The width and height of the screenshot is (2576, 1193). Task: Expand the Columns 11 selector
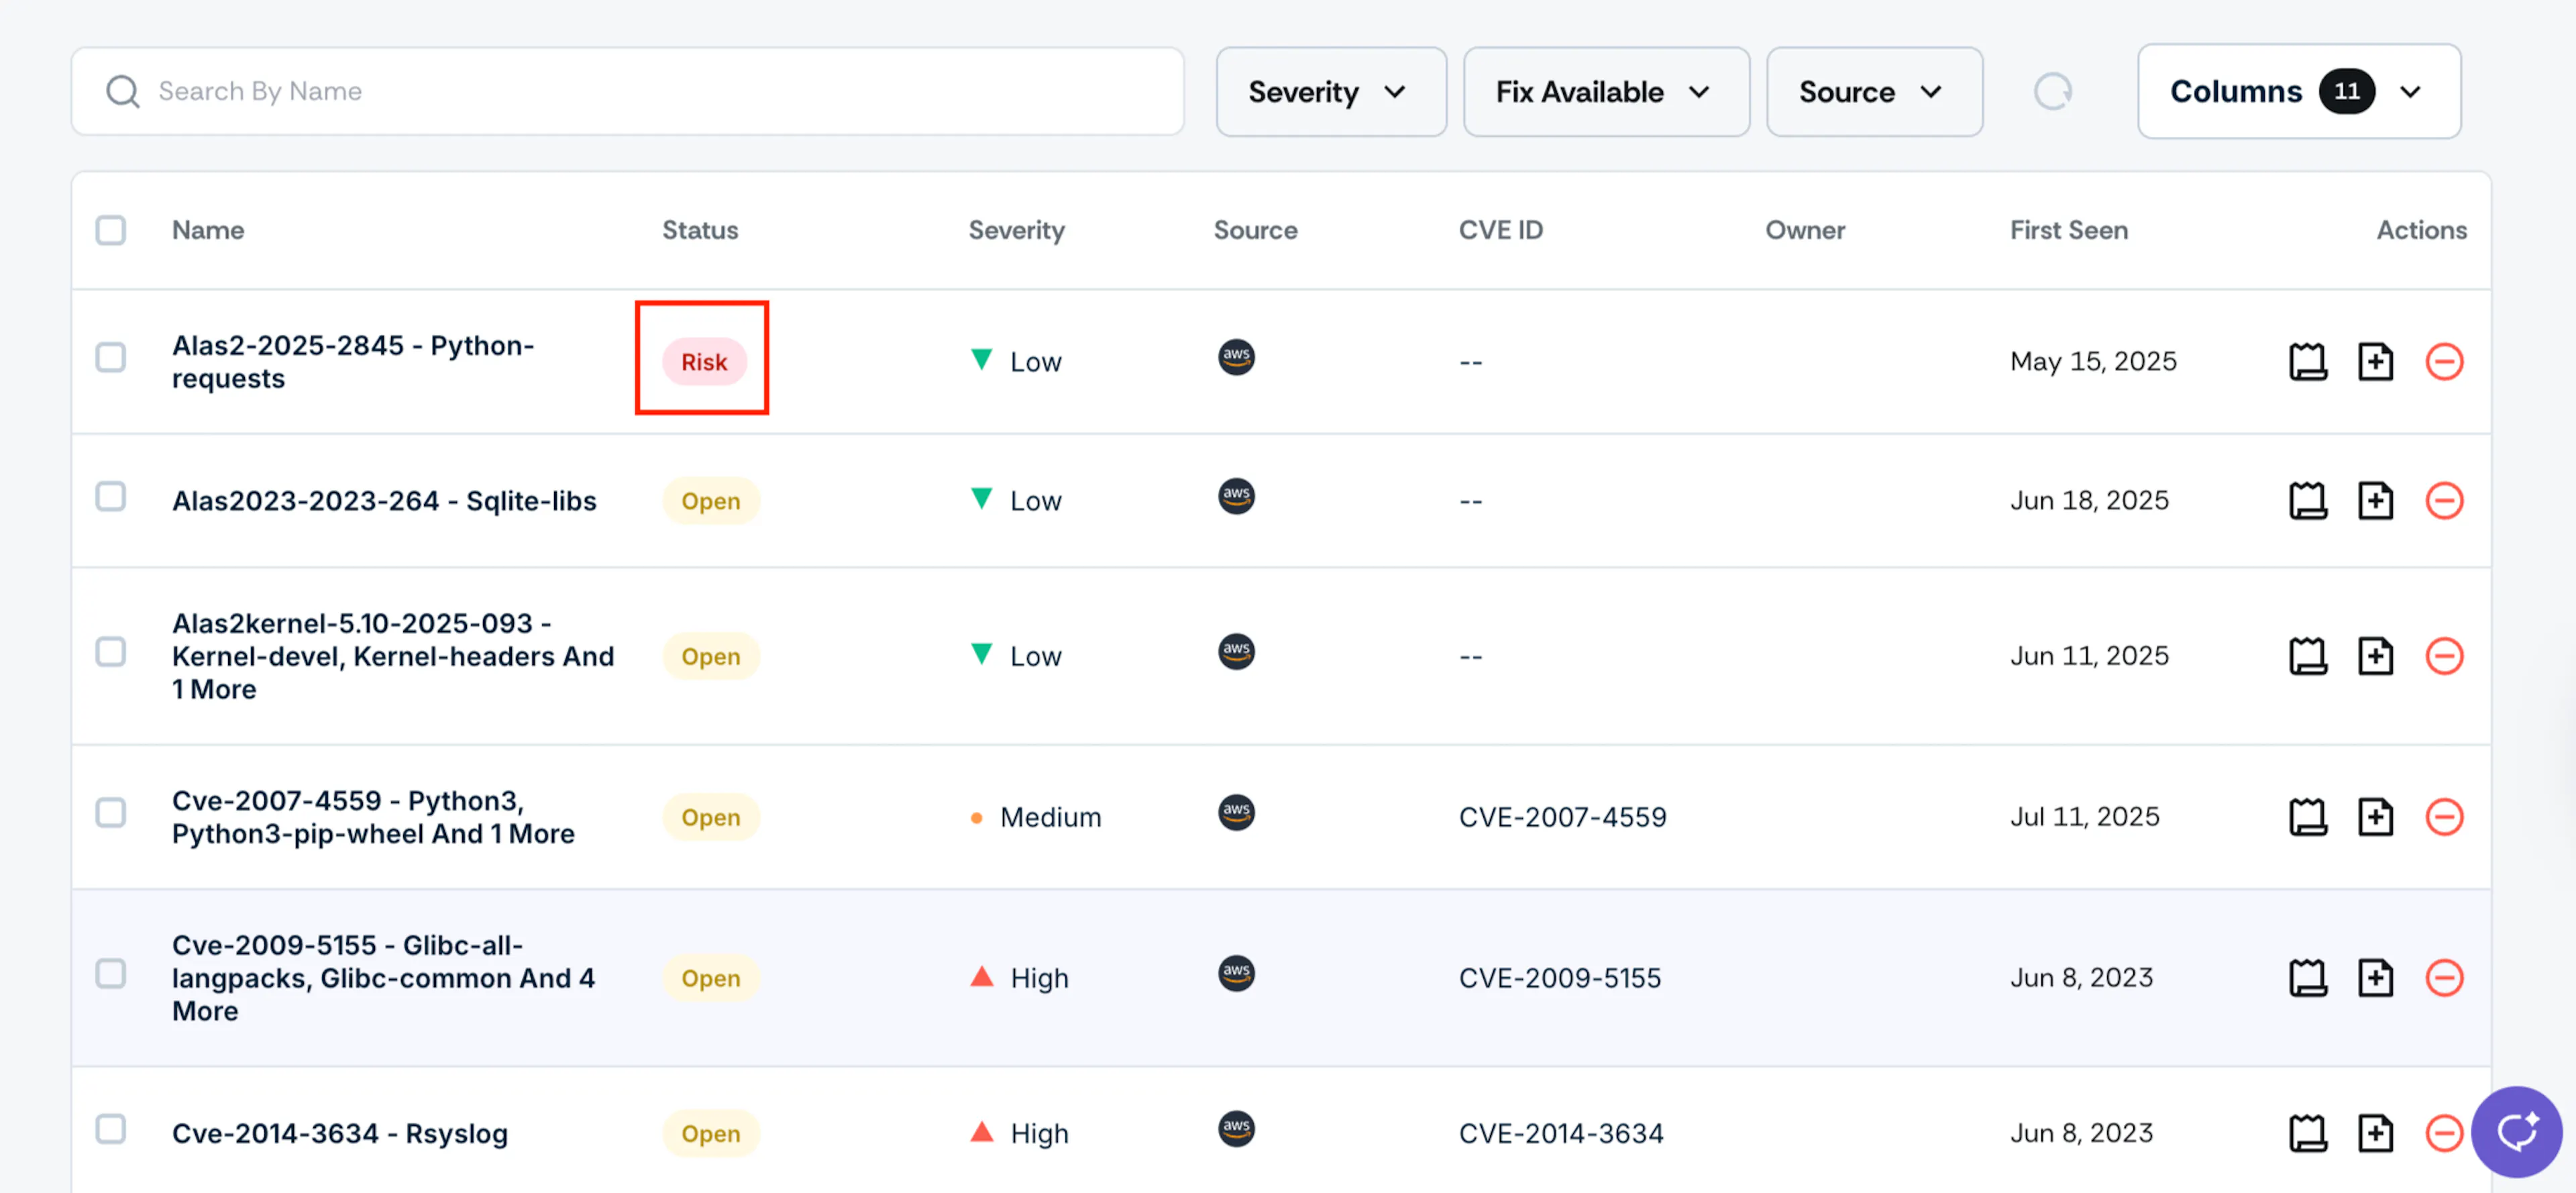[2298, 92]
